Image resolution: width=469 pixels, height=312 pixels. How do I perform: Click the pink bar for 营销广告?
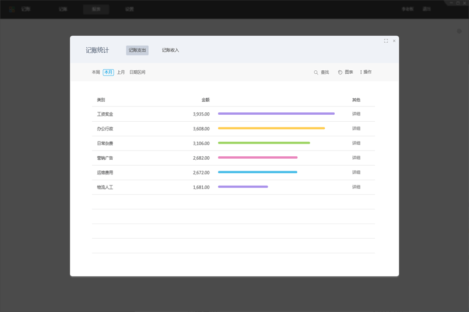point(258,157)
